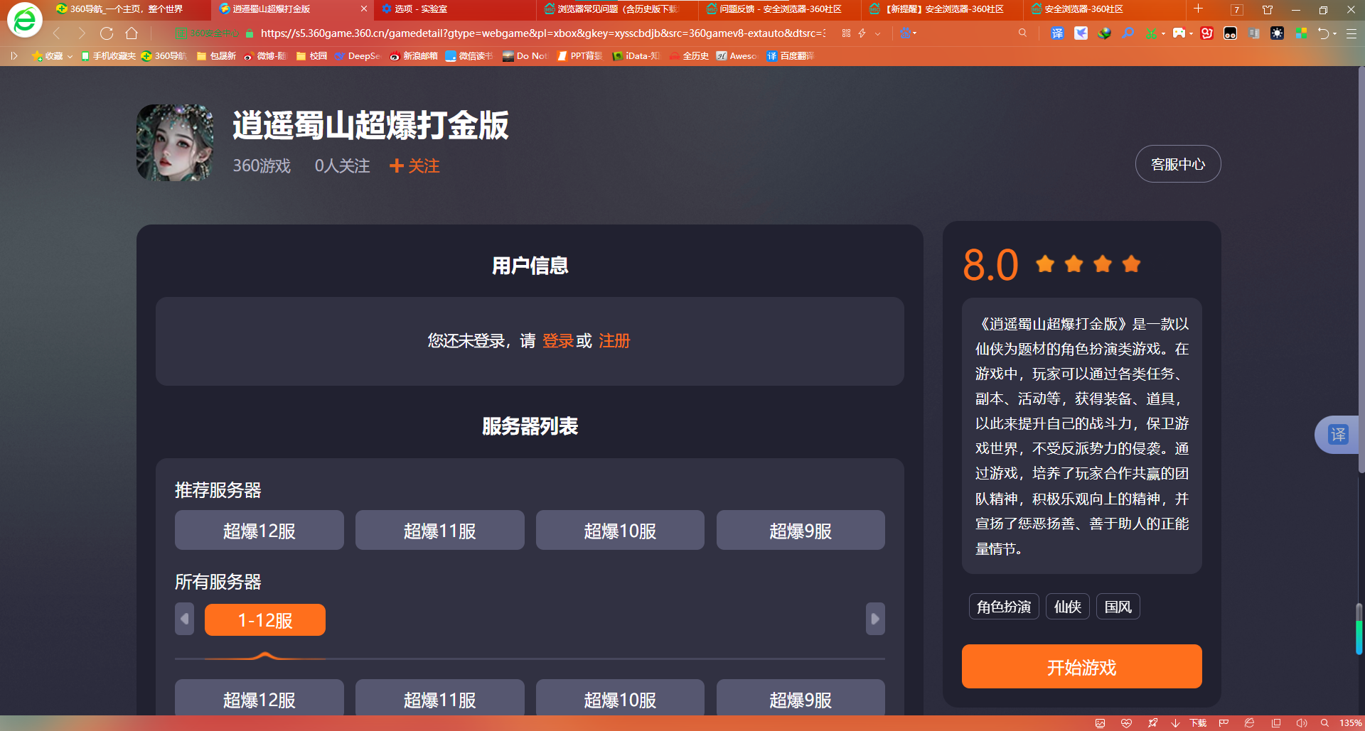
Task: Toggle page sound with the speaker icon
Action: click(1301, 723)
